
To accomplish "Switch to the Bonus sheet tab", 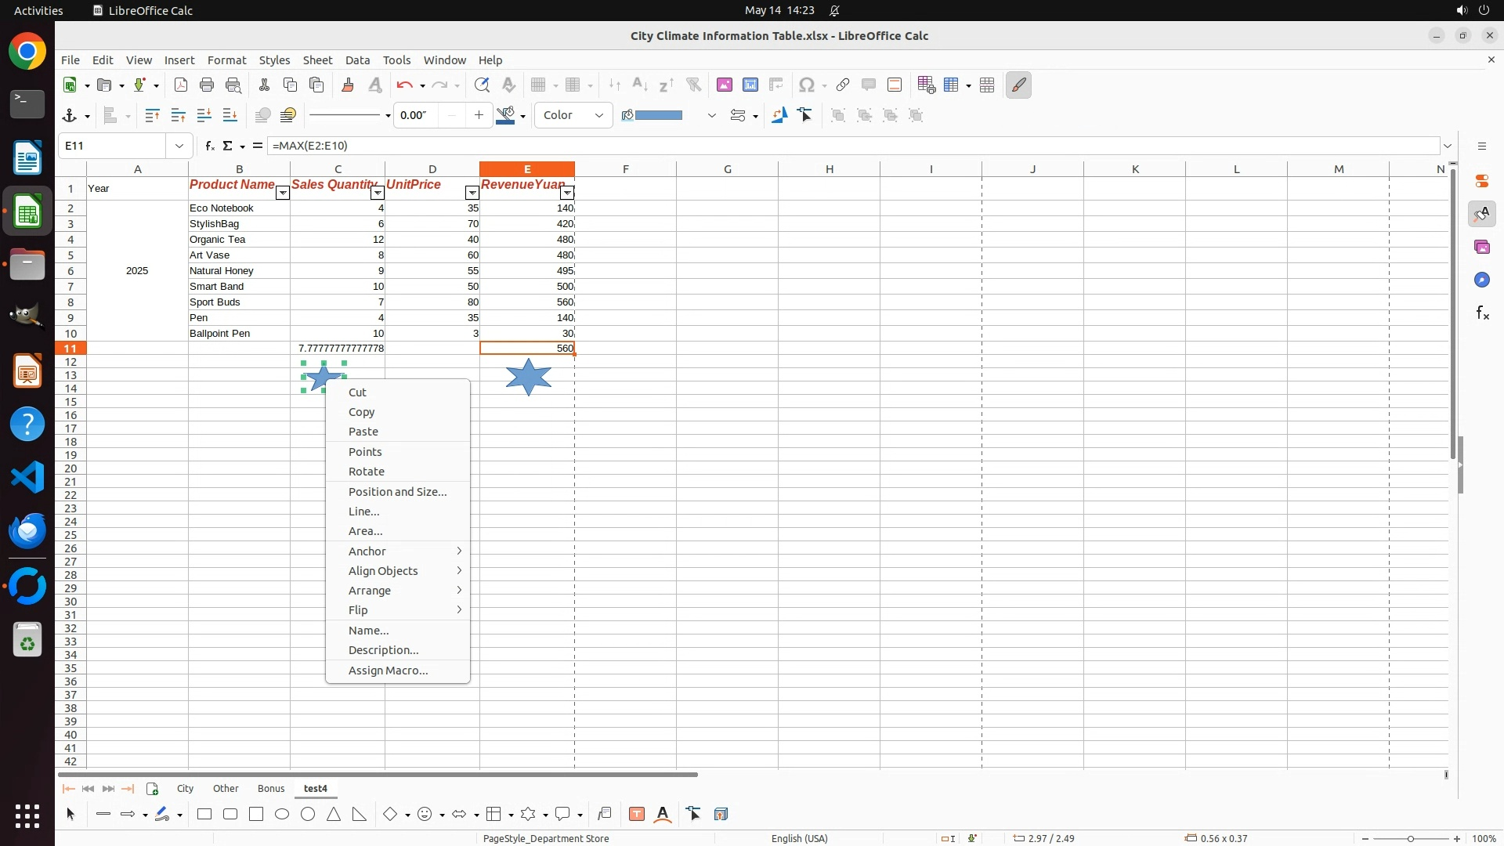I will tap(271, 789).
